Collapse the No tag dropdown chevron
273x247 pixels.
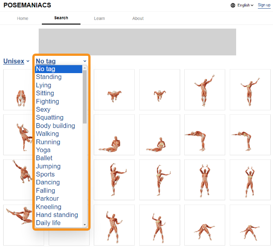click(x=85, y=61)
